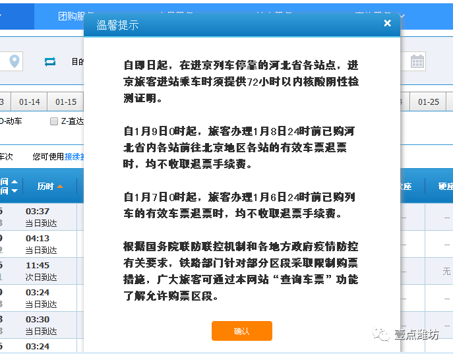This screenshot has height=354, width=453.
Task: Select the 01-25 date tab
Action: 428,102
